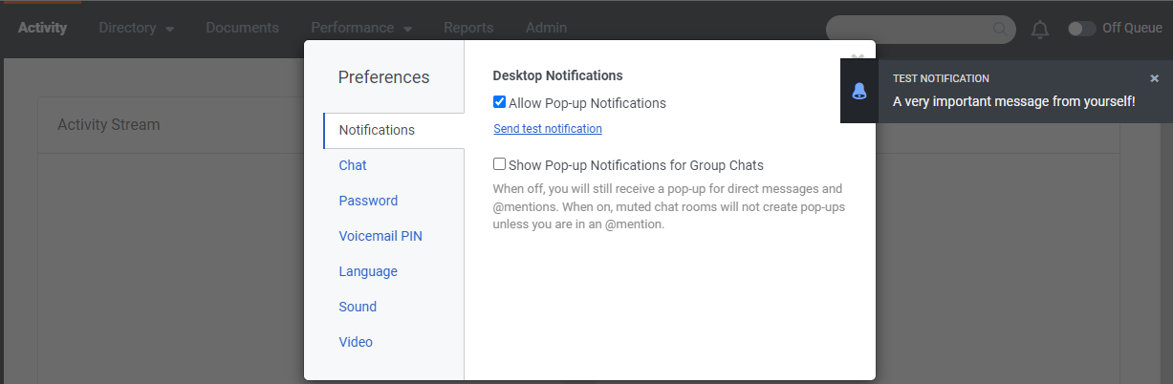This screenshot has width=1173, height=384.
Task: Close the Preferences dialog
Action: tap(858, 57)
